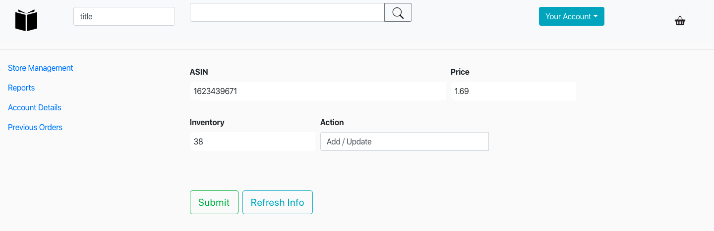Click the magnifying glass search button
The height and width of the screenshot is (231, 714).
(398, 12)
